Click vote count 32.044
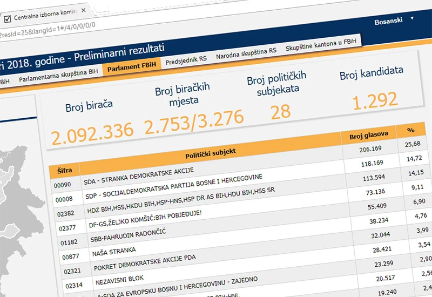Screen dimensions: 432x297 coord(381,235)
